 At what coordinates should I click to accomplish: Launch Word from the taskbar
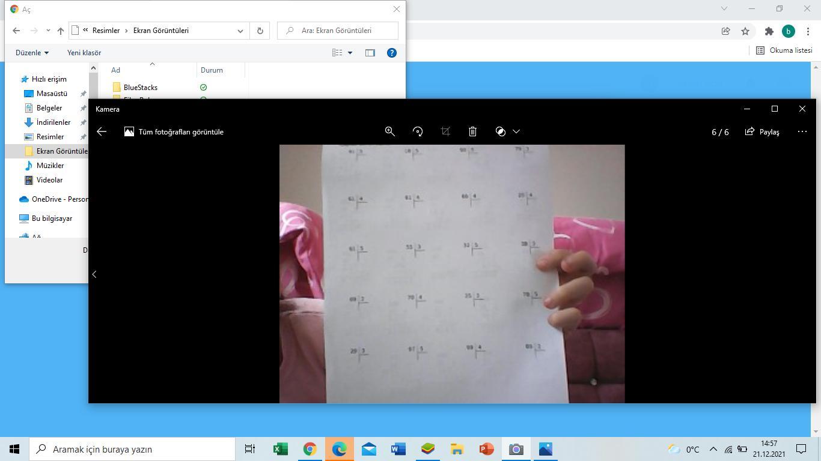[x=398, y=449]
